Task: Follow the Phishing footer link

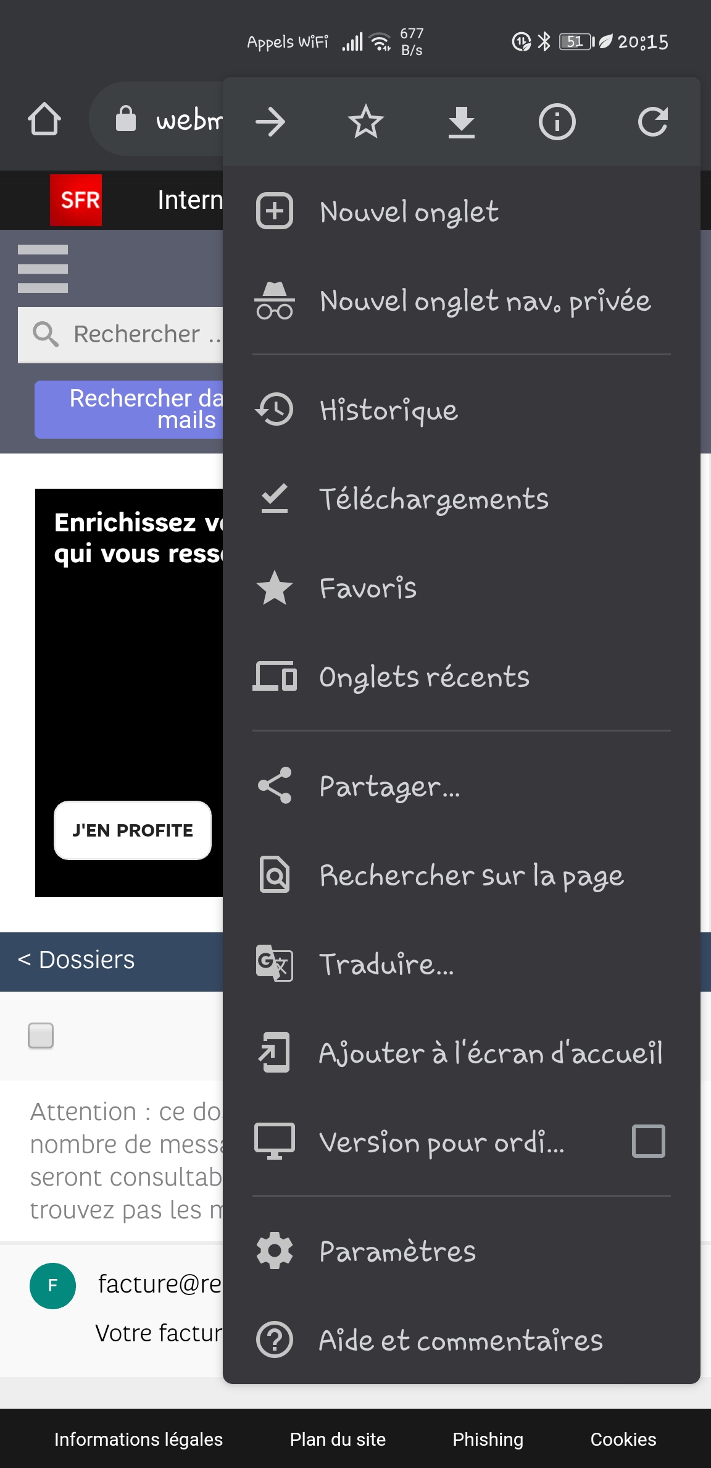Action: click(x=488, y=1439)
